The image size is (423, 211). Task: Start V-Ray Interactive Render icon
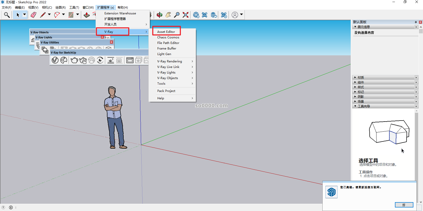click(x=83, y=60)
